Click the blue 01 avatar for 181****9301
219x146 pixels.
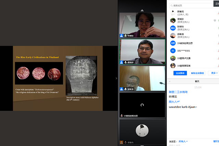(x=173, y=51)
